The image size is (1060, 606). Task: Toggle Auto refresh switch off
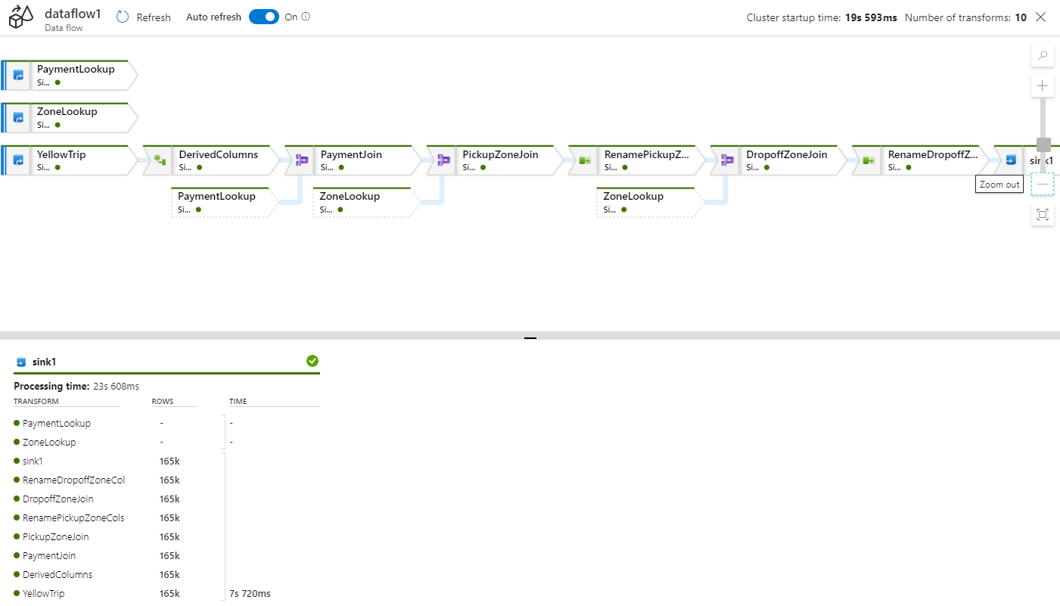(x=264, y=17)
